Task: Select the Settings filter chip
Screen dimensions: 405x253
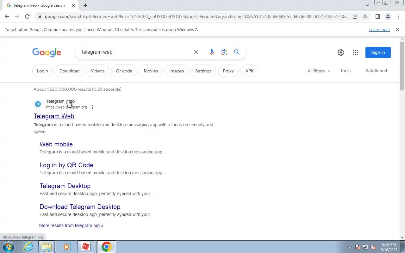Action: [203, 71]
